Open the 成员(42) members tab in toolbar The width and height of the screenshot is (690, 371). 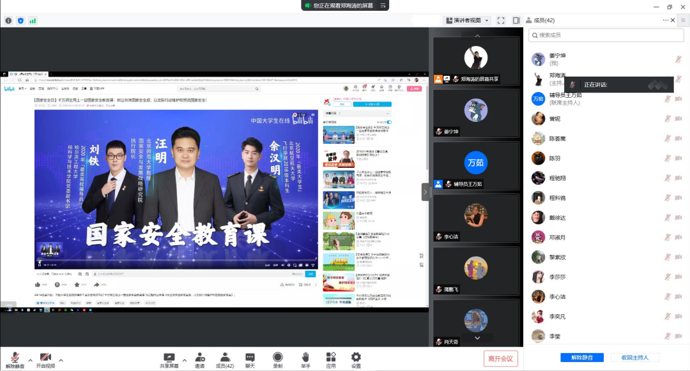pos(225,360)
